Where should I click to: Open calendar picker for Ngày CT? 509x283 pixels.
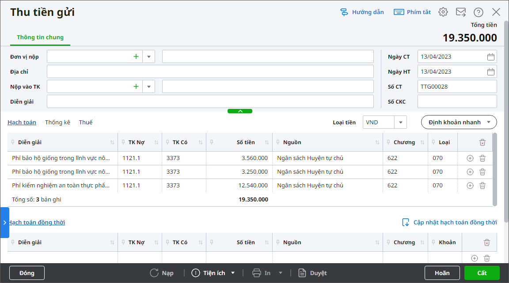point(490,57)
